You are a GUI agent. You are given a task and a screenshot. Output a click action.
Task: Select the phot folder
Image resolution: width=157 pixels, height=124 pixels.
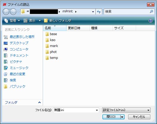(53, 52)
